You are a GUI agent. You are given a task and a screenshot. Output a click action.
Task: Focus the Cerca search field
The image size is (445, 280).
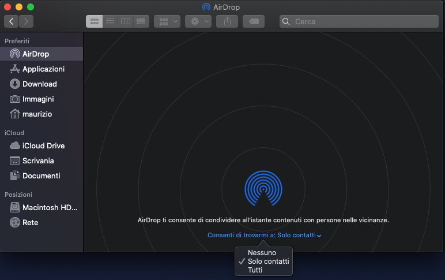click(x=359, y=21)
